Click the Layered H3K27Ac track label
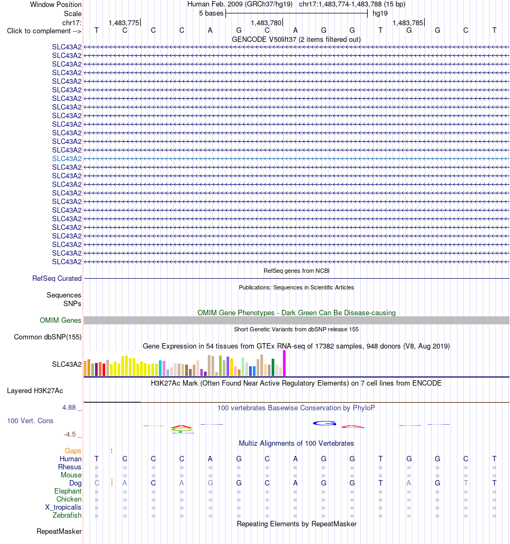The height and width of the screenshot is (544, 510). pos(35,390)
